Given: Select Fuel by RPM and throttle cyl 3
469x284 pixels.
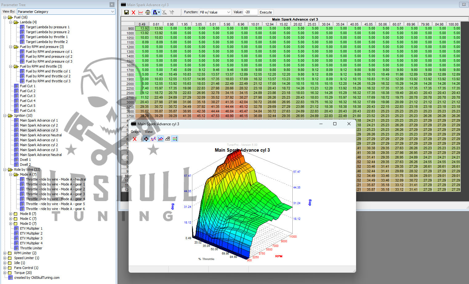Looking at the screenshot, I should [x=48, y=81].
